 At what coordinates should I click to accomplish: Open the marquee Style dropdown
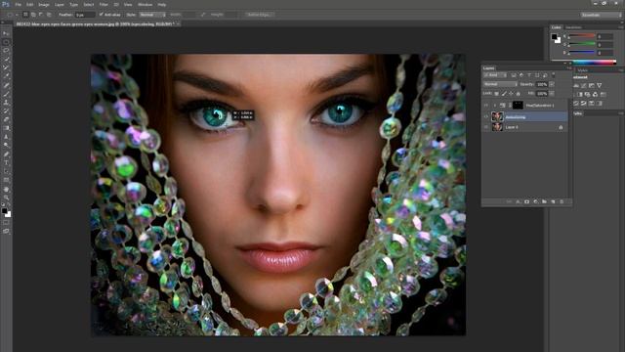tap(152, 15)
